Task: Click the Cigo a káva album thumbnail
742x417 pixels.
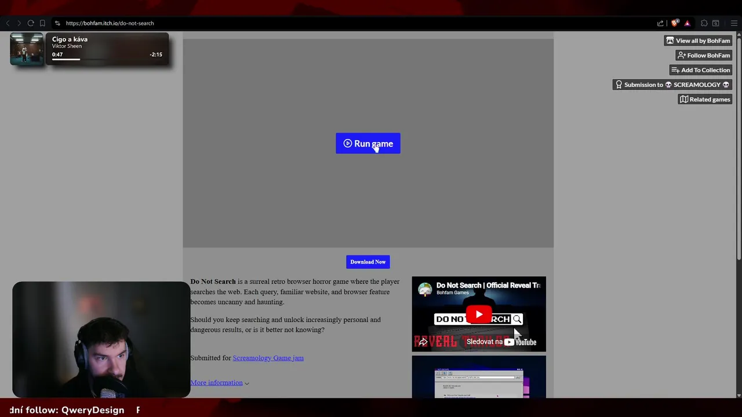Action: [x=27, y=49]
